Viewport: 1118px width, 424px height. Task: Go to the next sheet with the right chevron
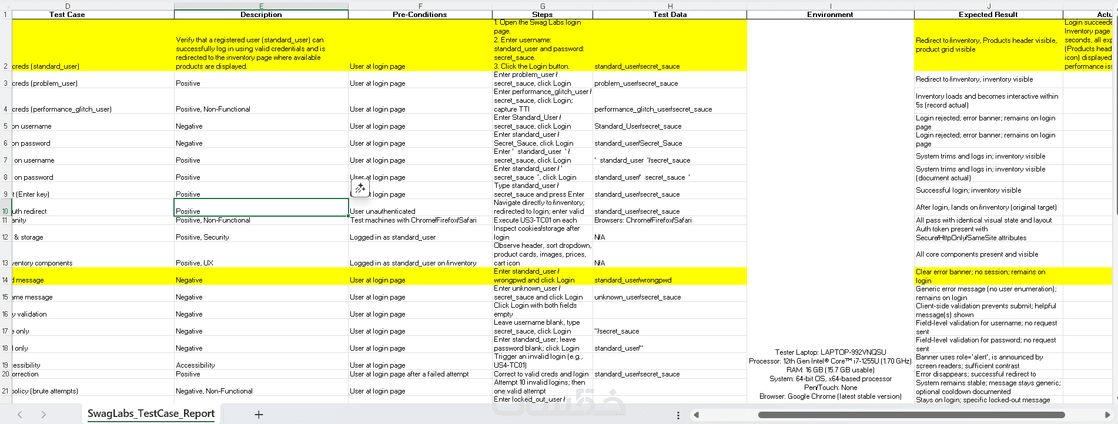[43, 415]
